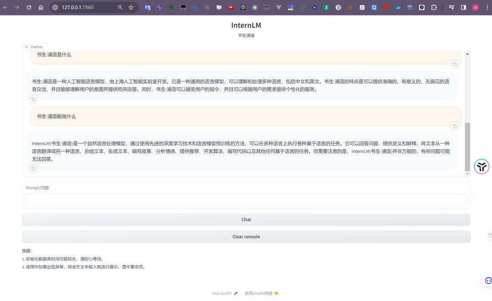Click the InternLM page title

246,25
